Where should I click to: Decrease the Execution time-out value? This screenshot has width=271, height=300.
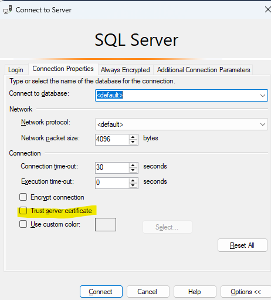133,186
